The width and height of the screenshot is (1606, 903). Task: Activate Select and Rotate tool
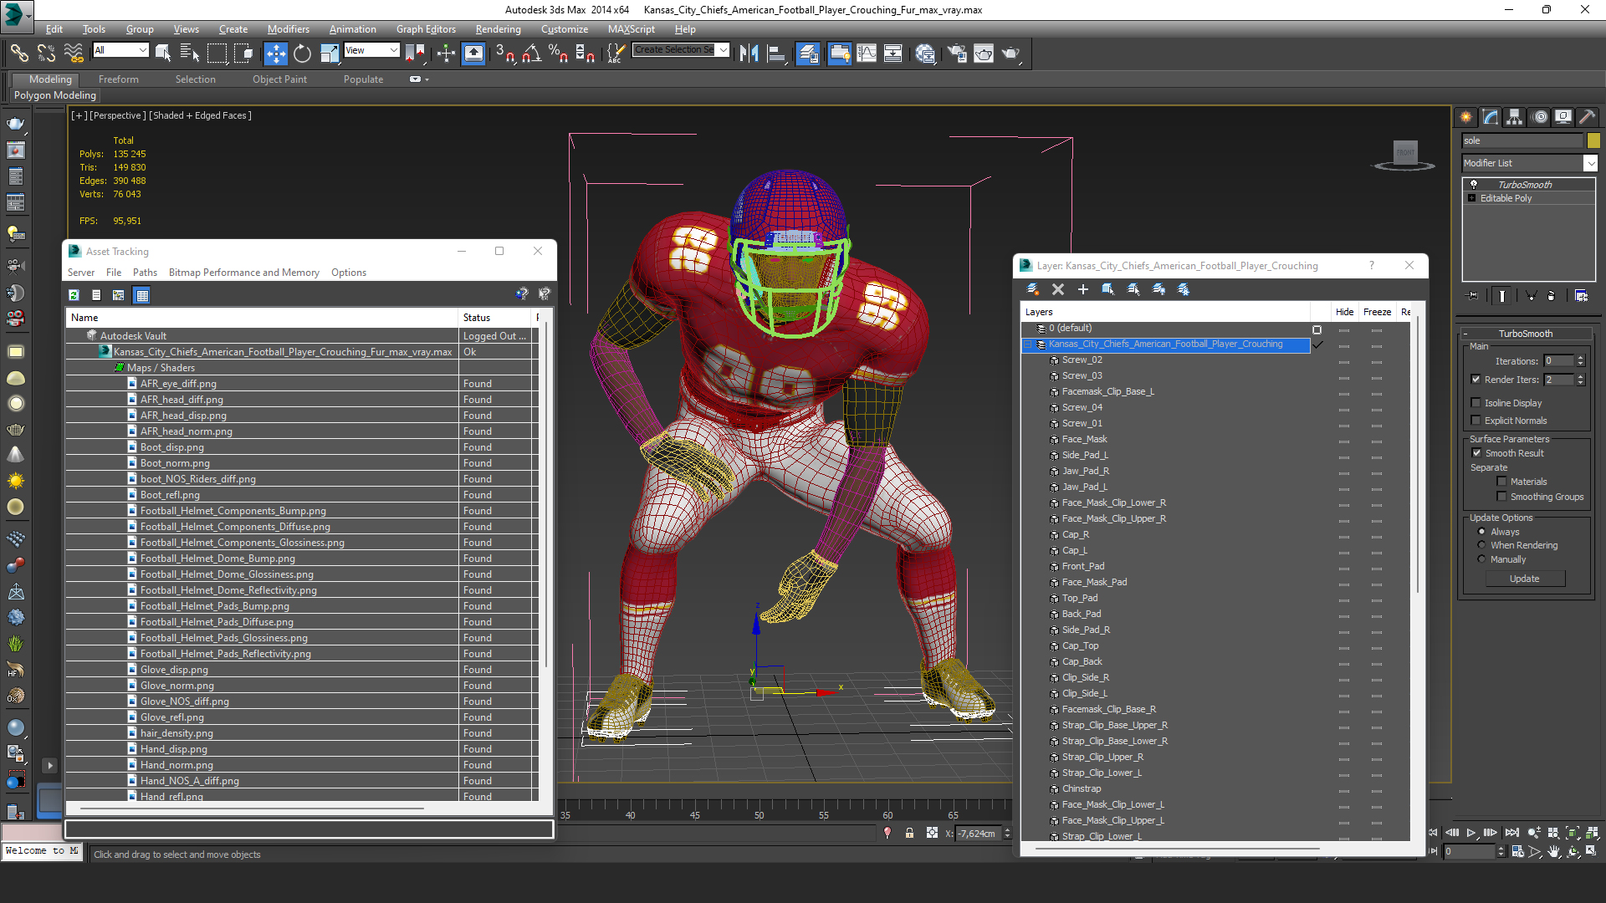[302, 54]
